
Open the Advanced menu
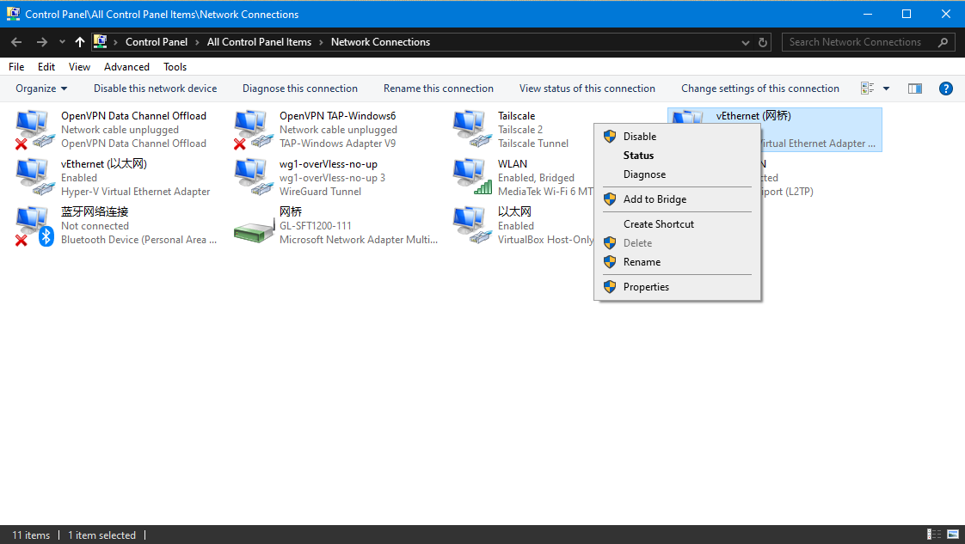click(x=126, y=67)
